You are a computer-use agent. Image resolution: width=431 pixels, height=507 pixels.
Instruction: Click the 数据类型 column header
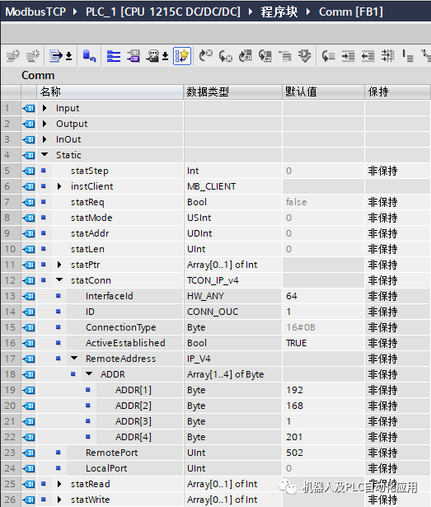(x=232, y=92)
